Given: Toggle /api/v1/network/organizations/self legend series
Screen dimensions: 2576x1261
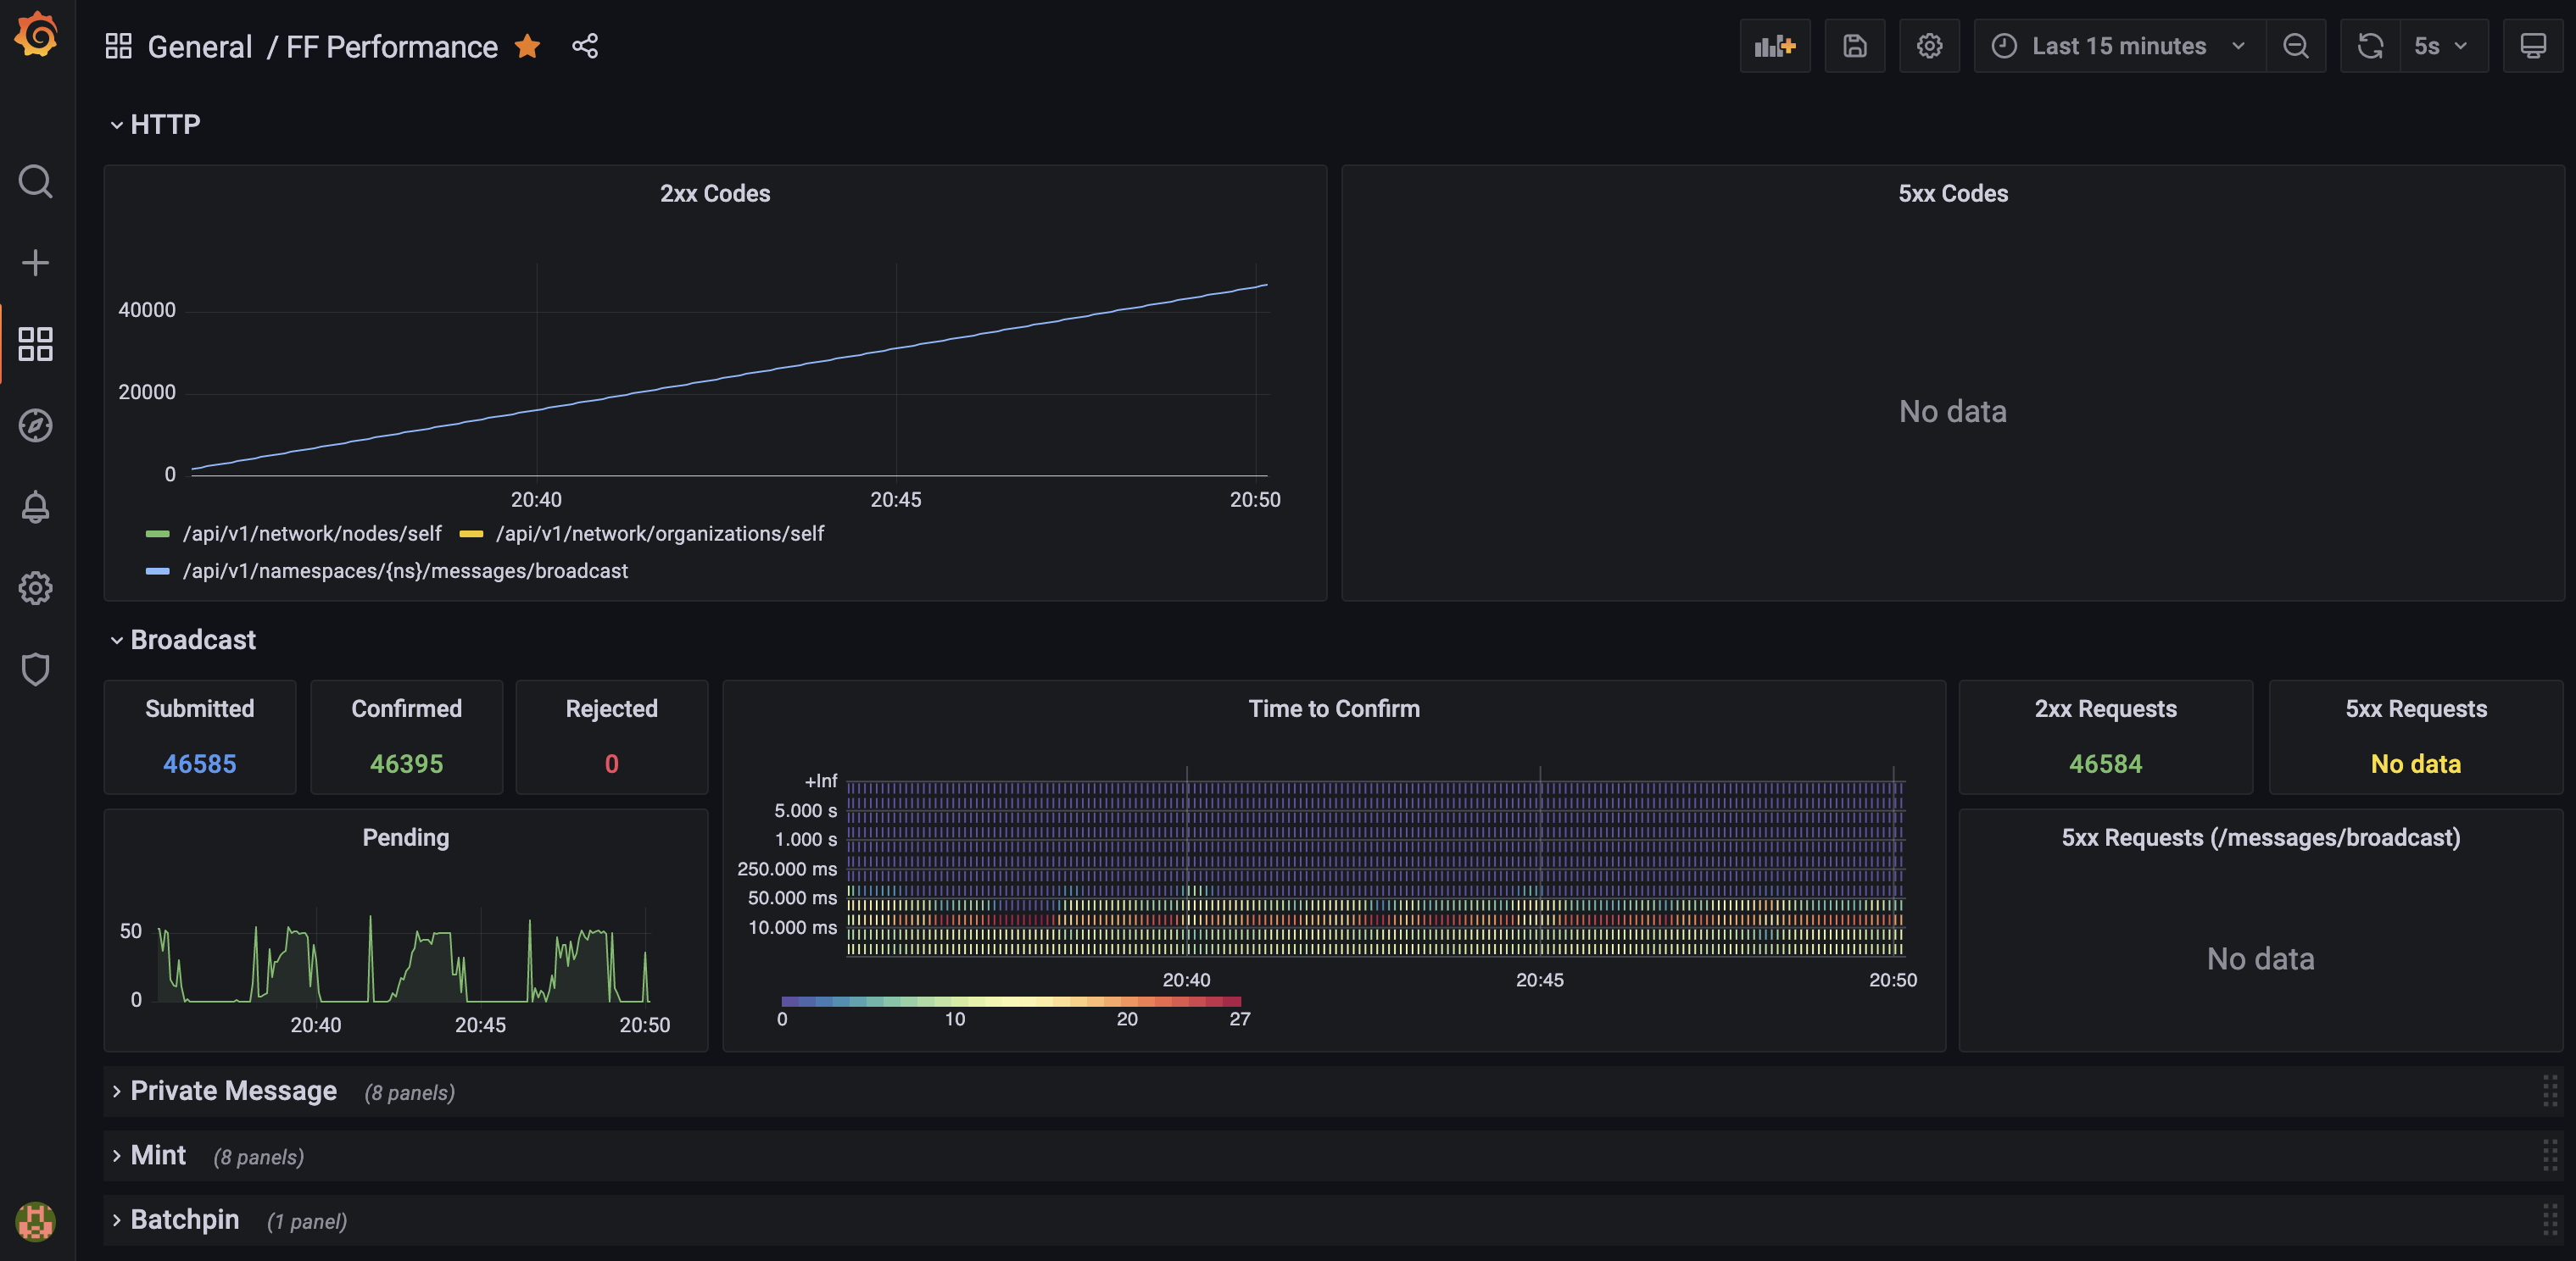Looking at the screenshot, I should point(660,534).
